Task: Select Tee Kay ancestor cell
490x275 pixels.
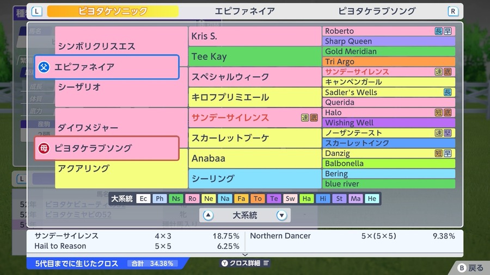Action: (255, 57)
